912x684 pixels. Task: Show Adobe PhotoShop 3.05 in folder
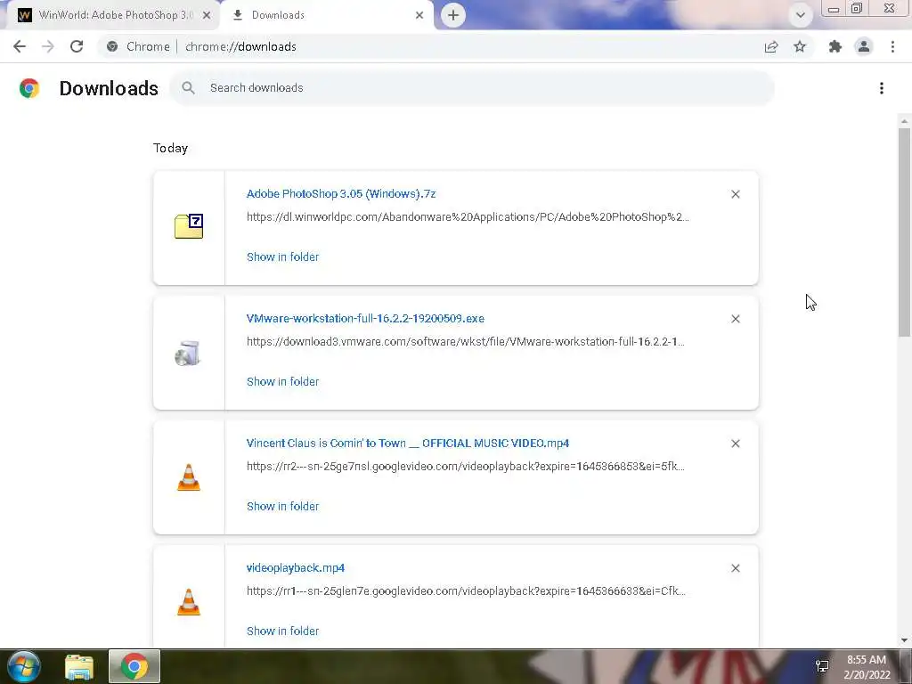[282, 256]
